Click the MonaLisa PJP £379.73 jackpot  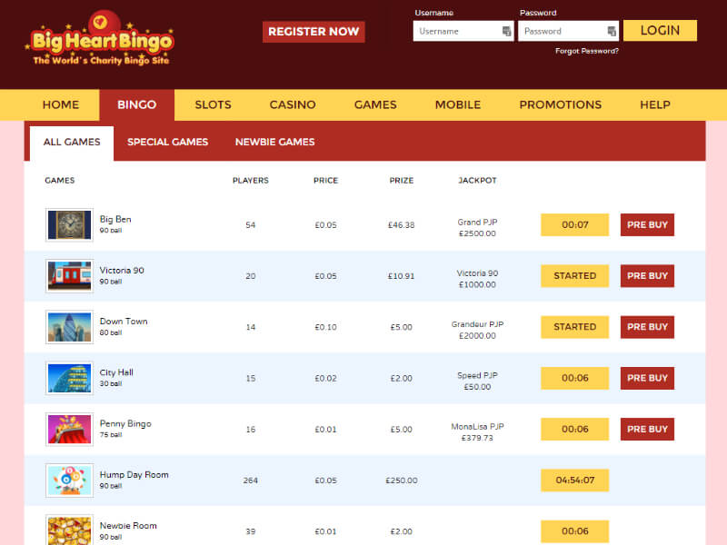click(478, 432)
